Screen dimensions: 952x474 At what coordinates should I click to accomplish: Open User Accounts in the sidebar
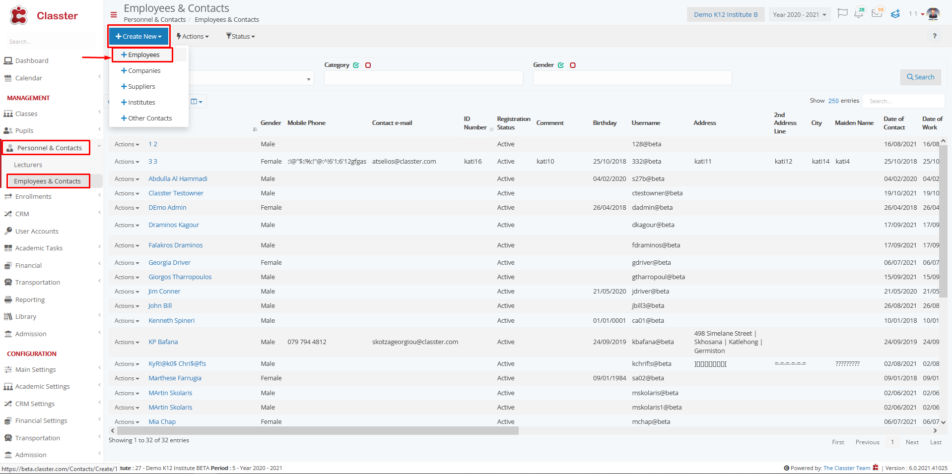coord(37,231)
